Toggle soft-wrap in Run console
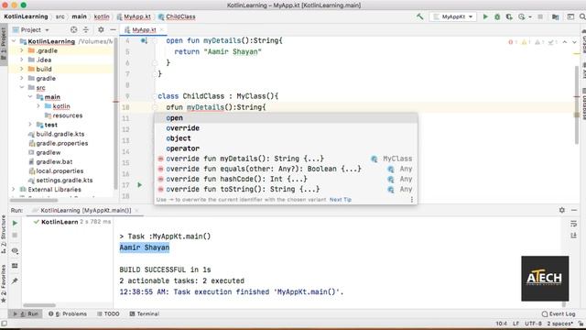The height and width of the screenshot is (330, 586). point(574,224)
